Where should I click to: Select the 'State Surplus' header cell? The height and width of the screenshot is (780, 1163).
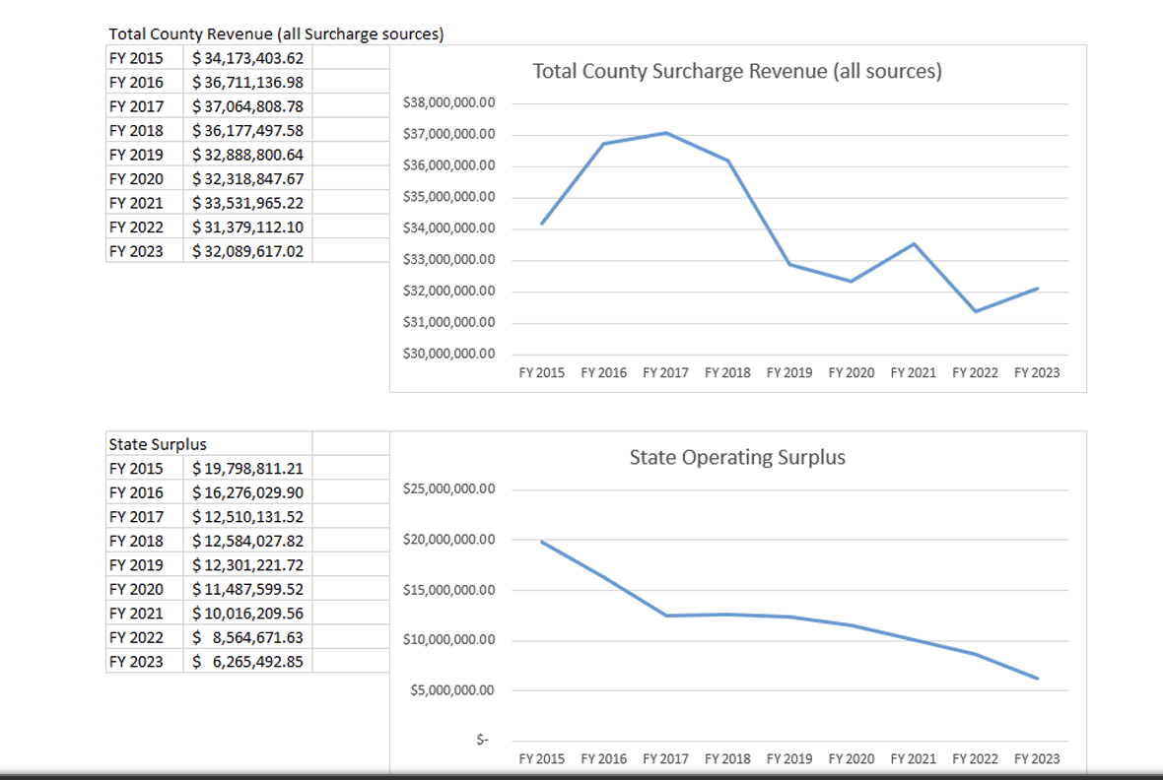pyautogui.click(x=158, y=444)
